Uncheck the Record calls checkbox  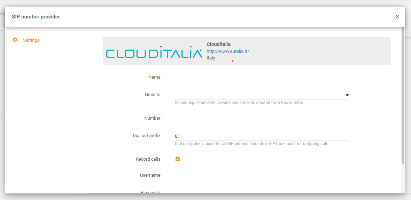coord(178,159)
